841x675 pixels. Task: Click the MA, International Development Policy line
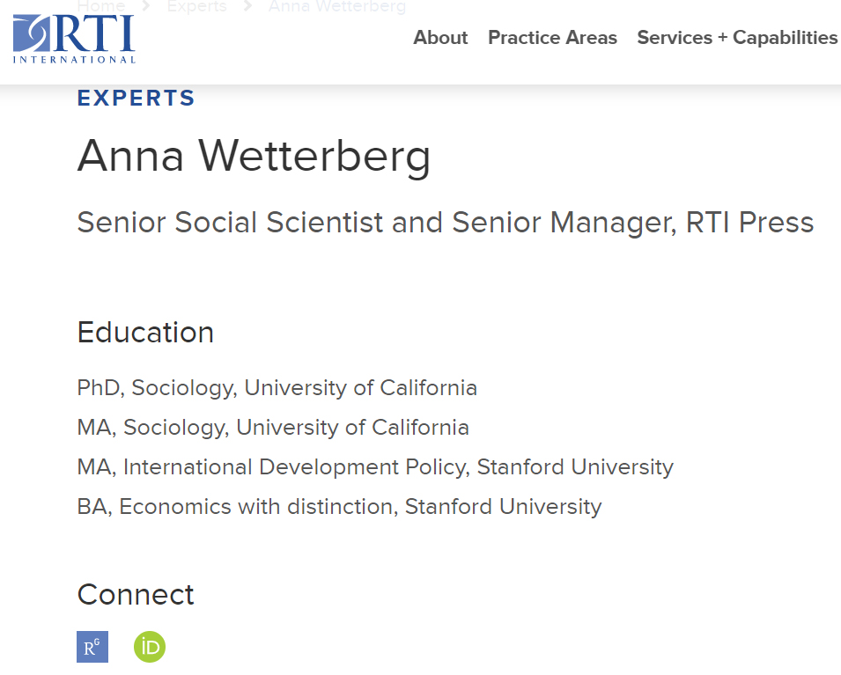click(375, 467)
